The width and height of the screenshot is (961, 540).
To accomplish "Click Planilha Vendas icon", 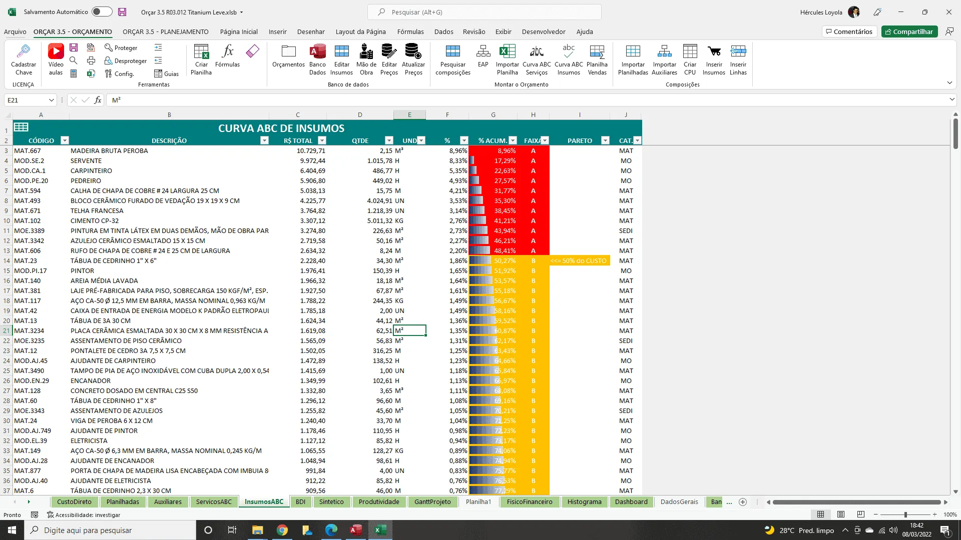I will [x=597, y=51].
